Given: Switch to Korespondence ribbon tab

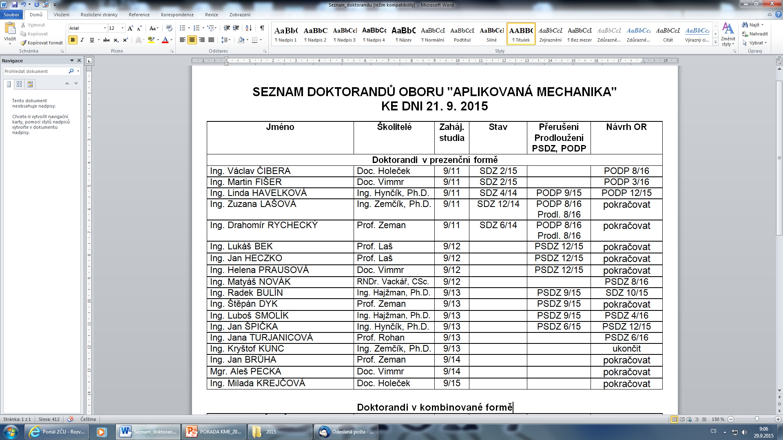Looking at the screenshot, I should pos(177,15).
